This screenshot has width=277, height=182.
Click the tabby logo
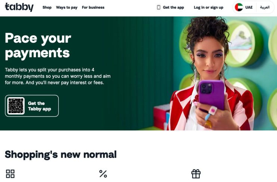(x=19, y=7)
